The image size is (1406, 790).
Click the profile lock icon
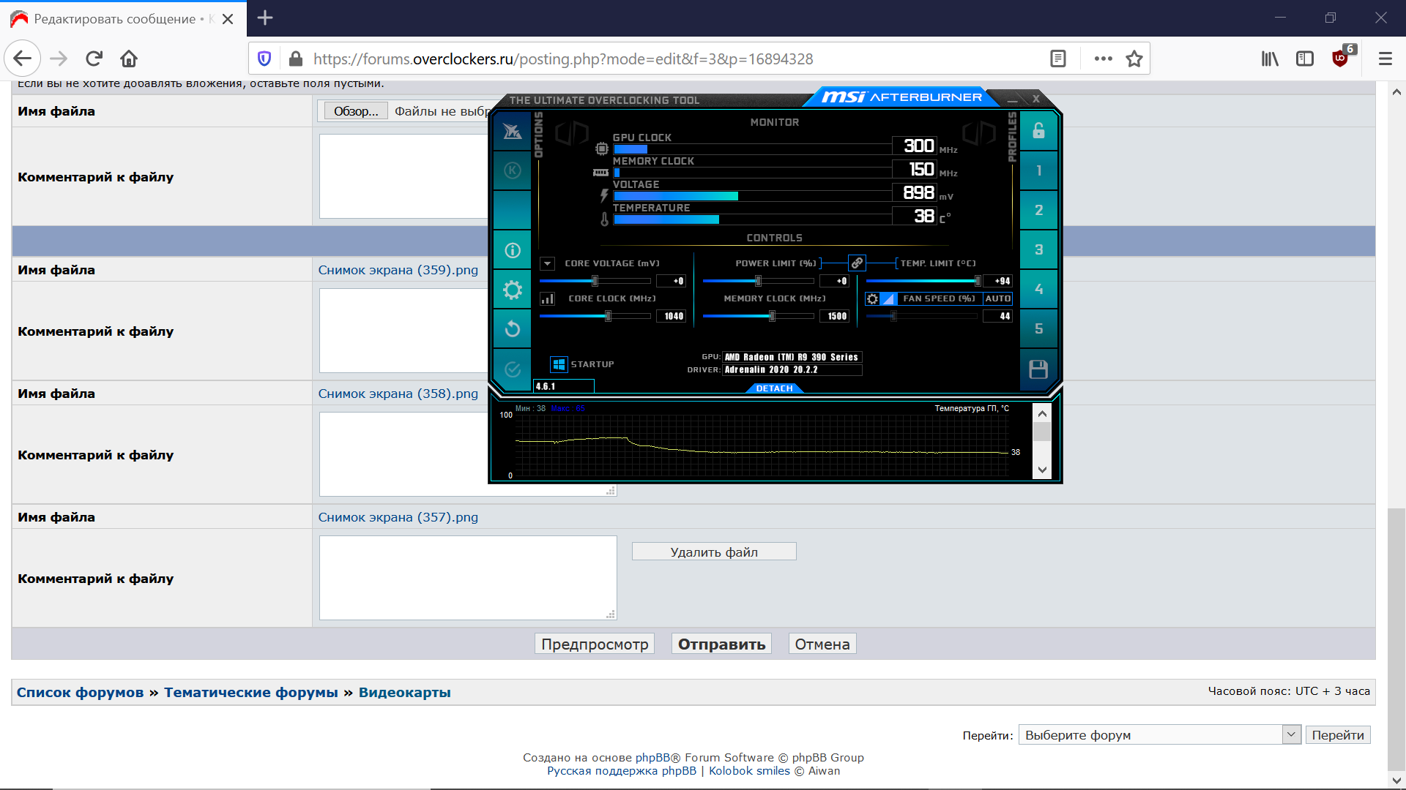(x=1038, y=132)
